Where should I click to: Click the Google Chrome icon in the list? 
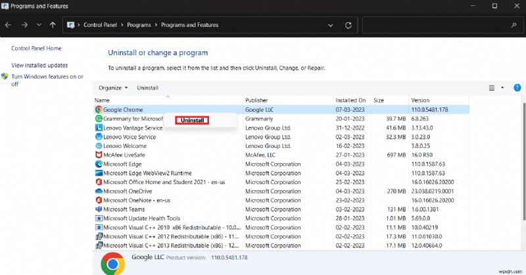click(99, 109)
